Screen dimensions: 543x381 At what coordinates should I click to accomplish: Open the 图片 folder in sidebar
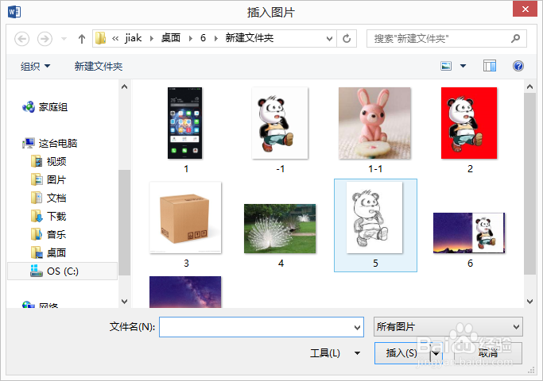coord(56,179)
